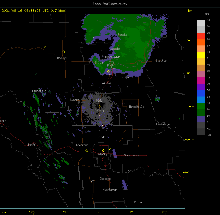Click the purple echo patch east of HighRiver
Screen dimensions: 220x215
point(125,185)
